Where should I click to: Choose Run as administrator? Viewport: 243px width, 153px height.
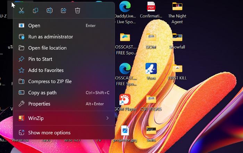pos(50,37)
